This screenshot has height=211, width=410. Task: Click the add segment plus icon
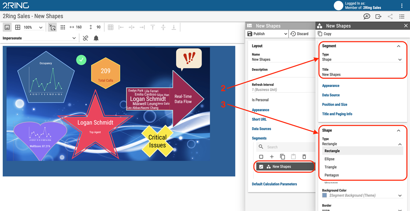[x=272, y=157]
